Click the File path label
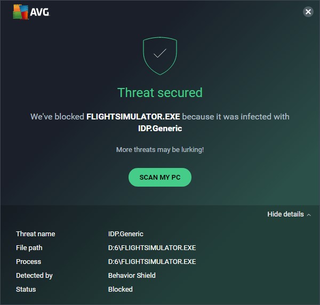The image size is (320, 305). pos(29,248)
